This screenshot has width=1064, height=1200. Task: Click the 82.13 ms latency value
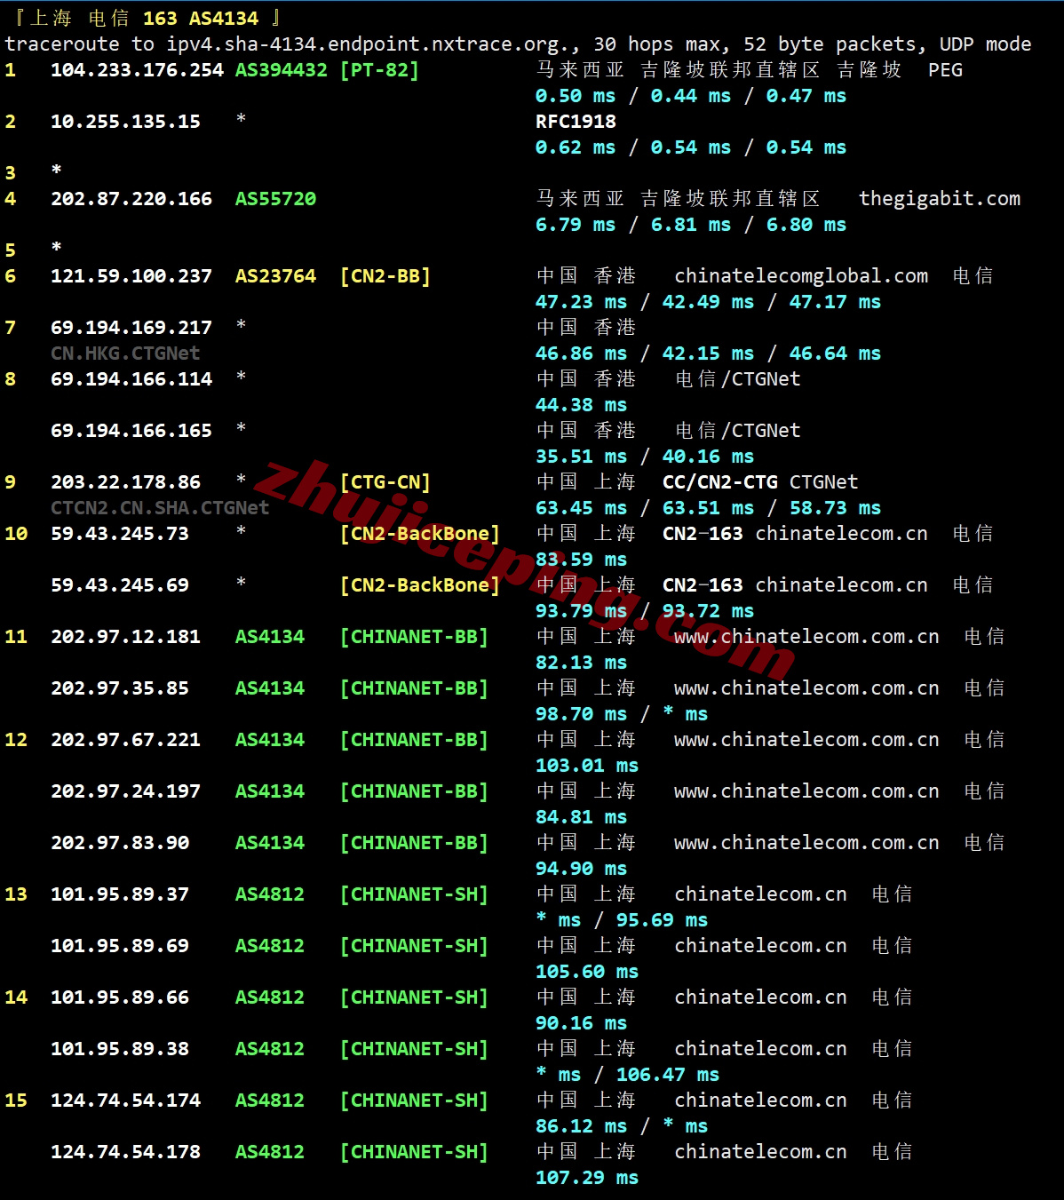point(581,663)
